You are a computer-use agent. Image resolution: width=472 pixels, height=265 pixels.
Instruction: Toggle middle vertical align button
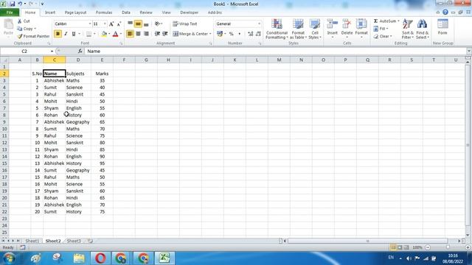[138, 24]
